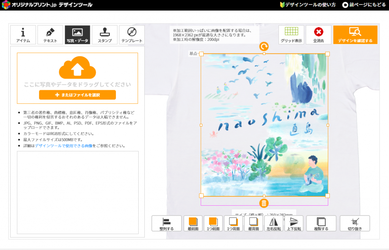Bring image to 最前面
The width and height of the screenshot is (389, 250).
click(193, 223)
